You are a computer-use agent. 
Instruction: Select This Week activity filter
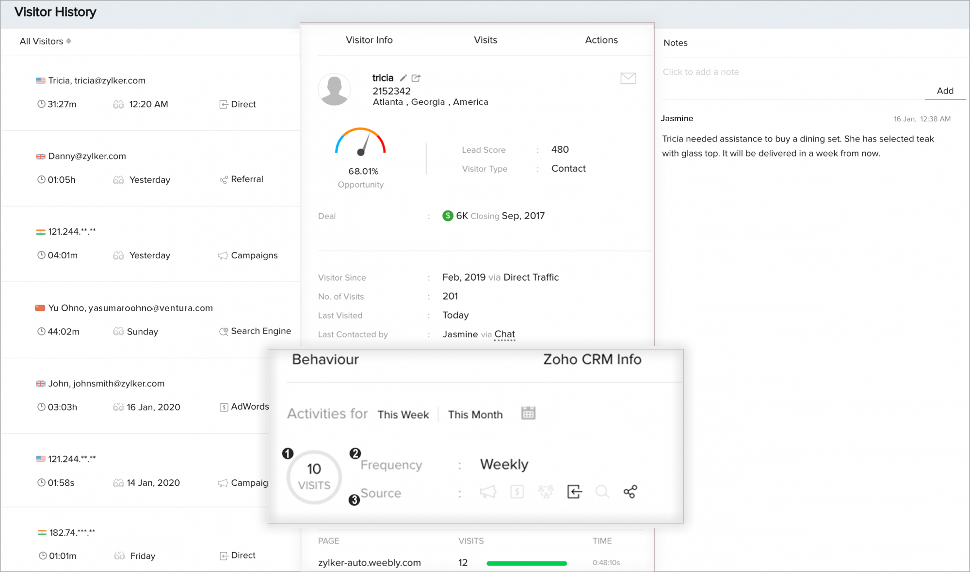pos(403,415)
